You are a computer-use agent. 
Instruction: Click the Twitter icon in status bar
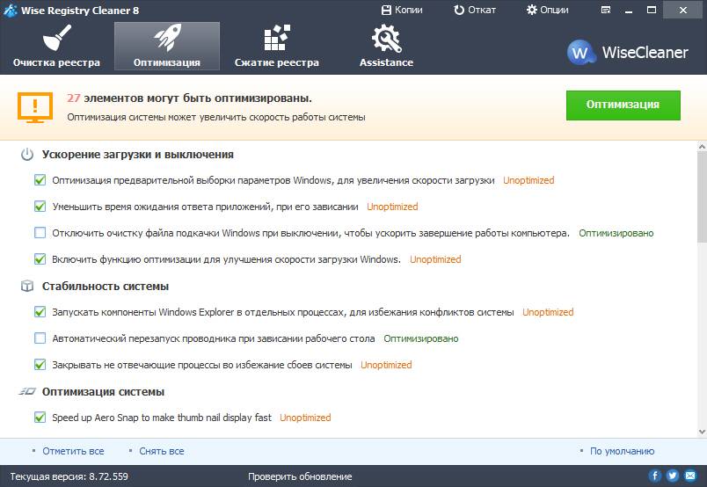coord(673,476)
